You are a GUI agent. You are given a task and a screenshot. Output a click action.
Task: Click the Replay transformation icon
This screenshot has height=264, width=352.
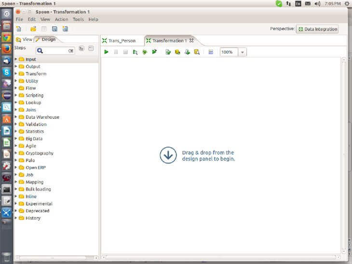[x=154, y=52]
